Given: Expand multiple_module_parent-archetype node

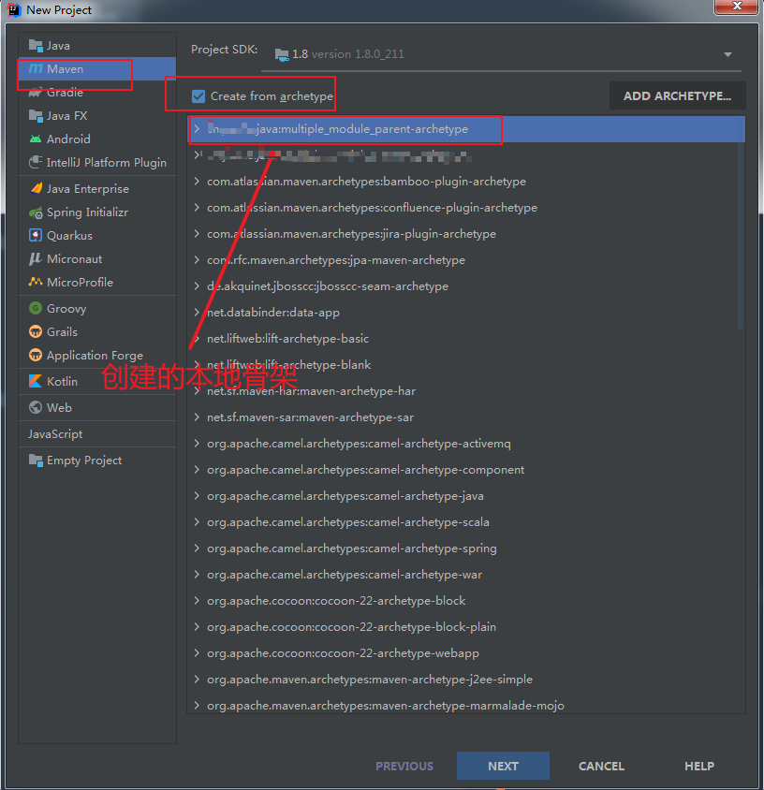Looking at the screenshot, I should [x=197, y=129].
